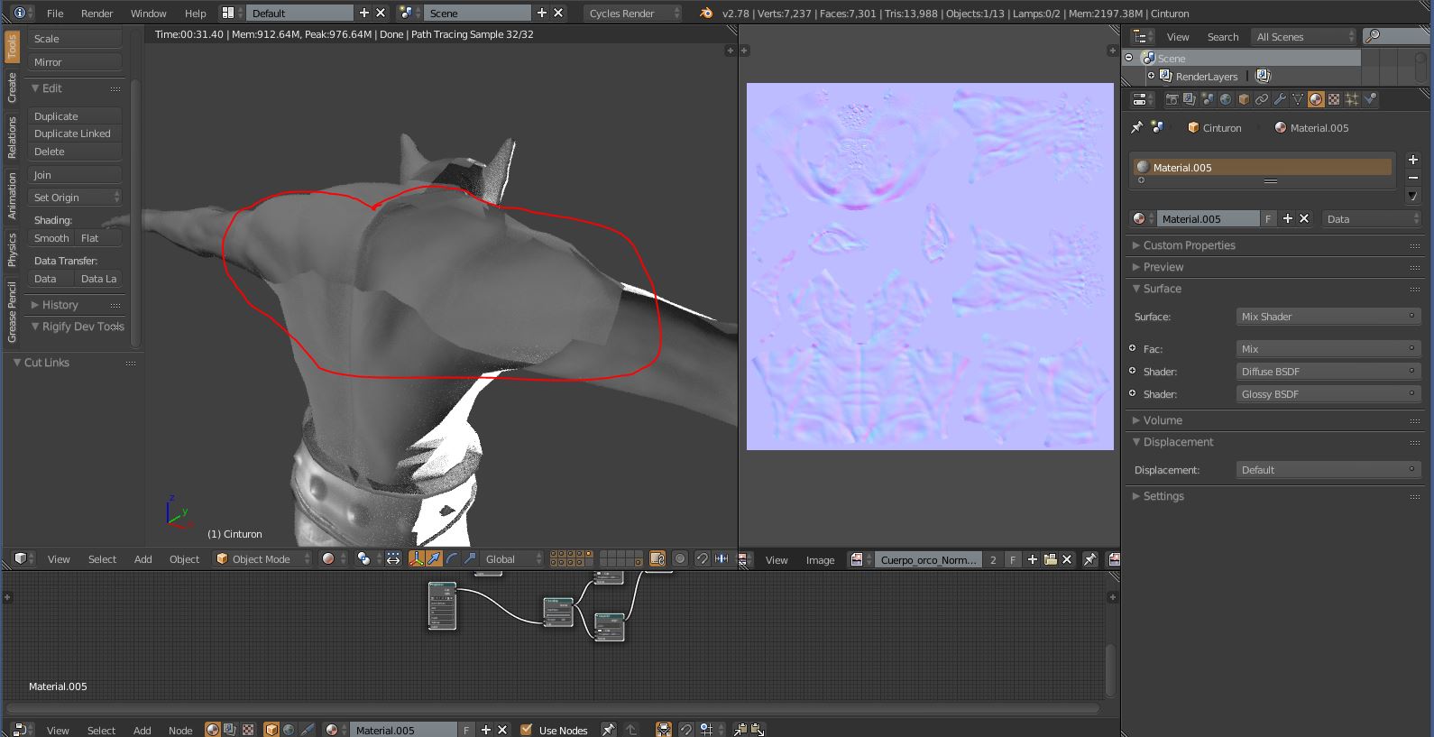Click the Duplicate Linked button
The width and height of the screenshot is (1434, 737).
(73, 134)
